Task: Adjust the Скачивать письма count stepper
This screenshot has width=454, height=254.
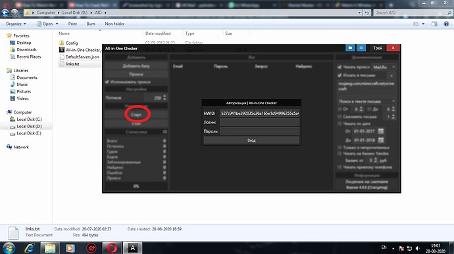Action: [393, 117]
